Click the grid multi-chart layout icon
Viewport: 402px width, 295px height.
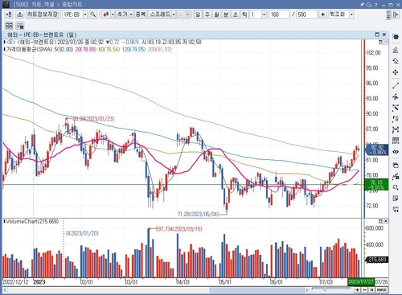coord(9,26)
